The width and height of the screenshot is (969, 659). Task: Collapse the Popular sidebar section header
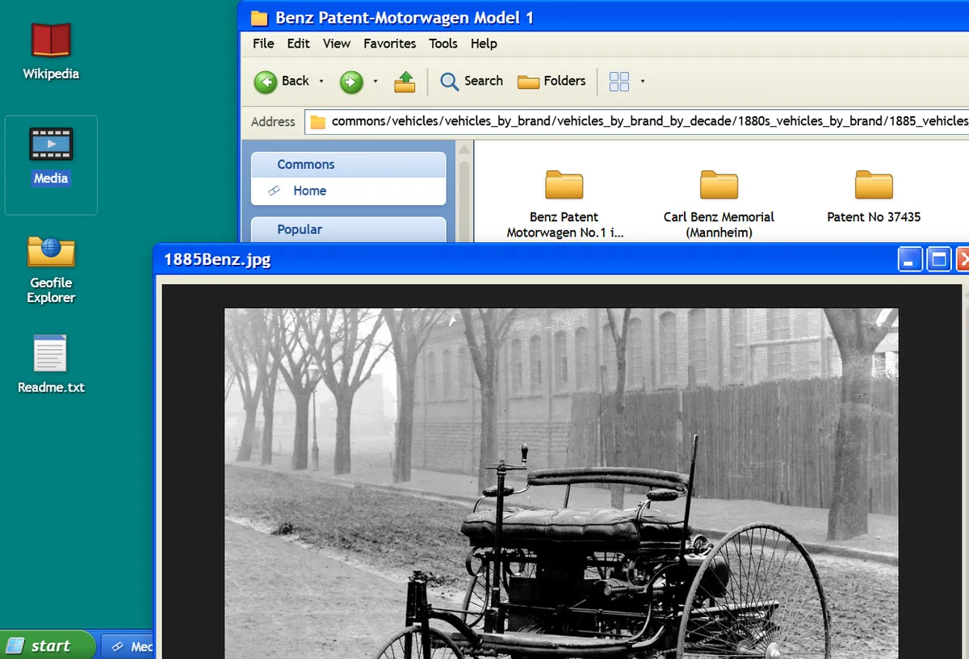tap(349, 229)
